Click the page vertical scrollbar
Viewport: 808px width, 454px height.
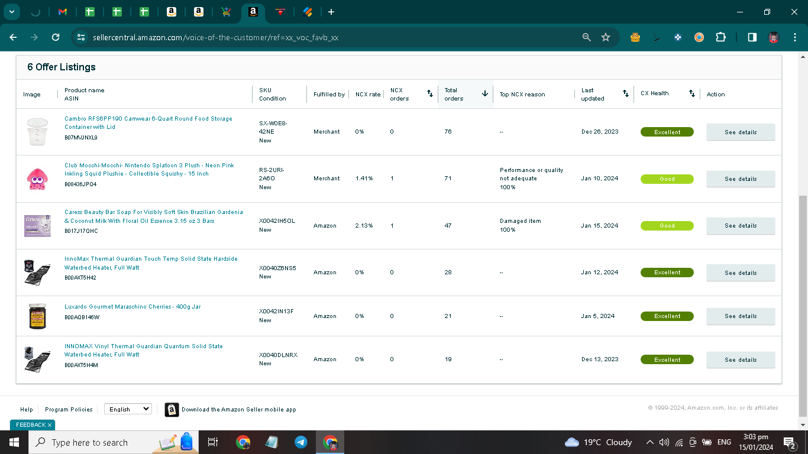803,306
